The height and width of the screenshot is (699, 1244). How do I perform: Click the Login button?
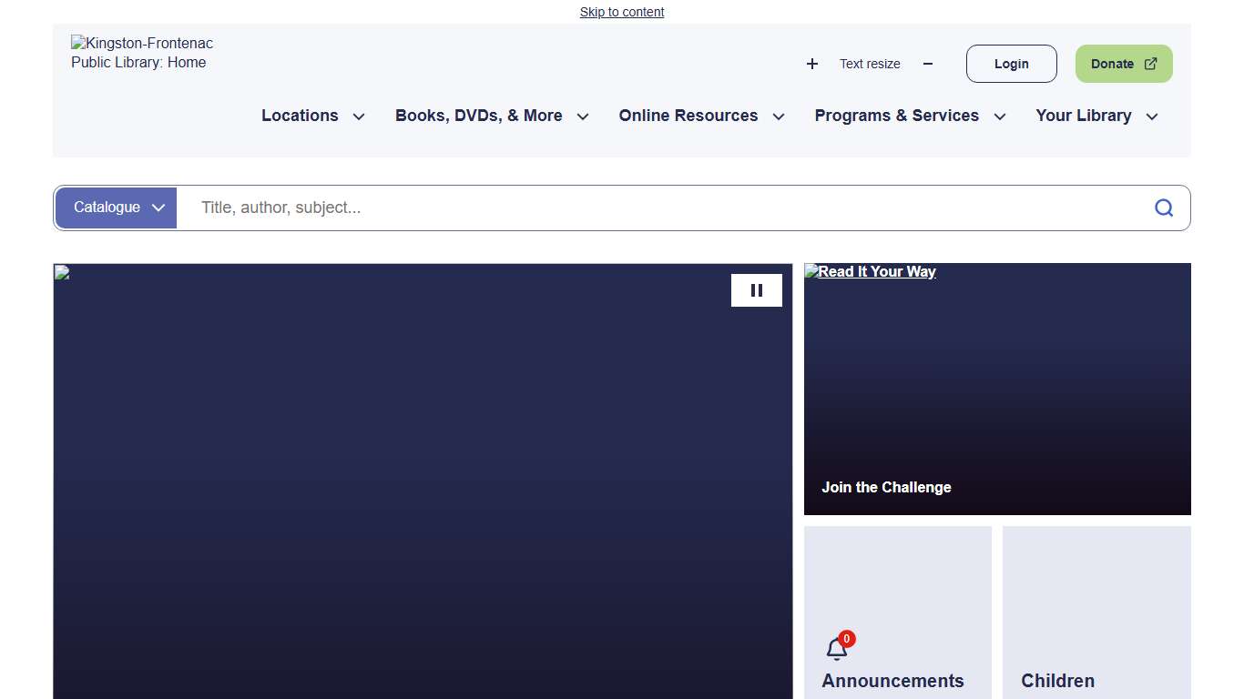pyautogui.click(x=1011, y=64)
